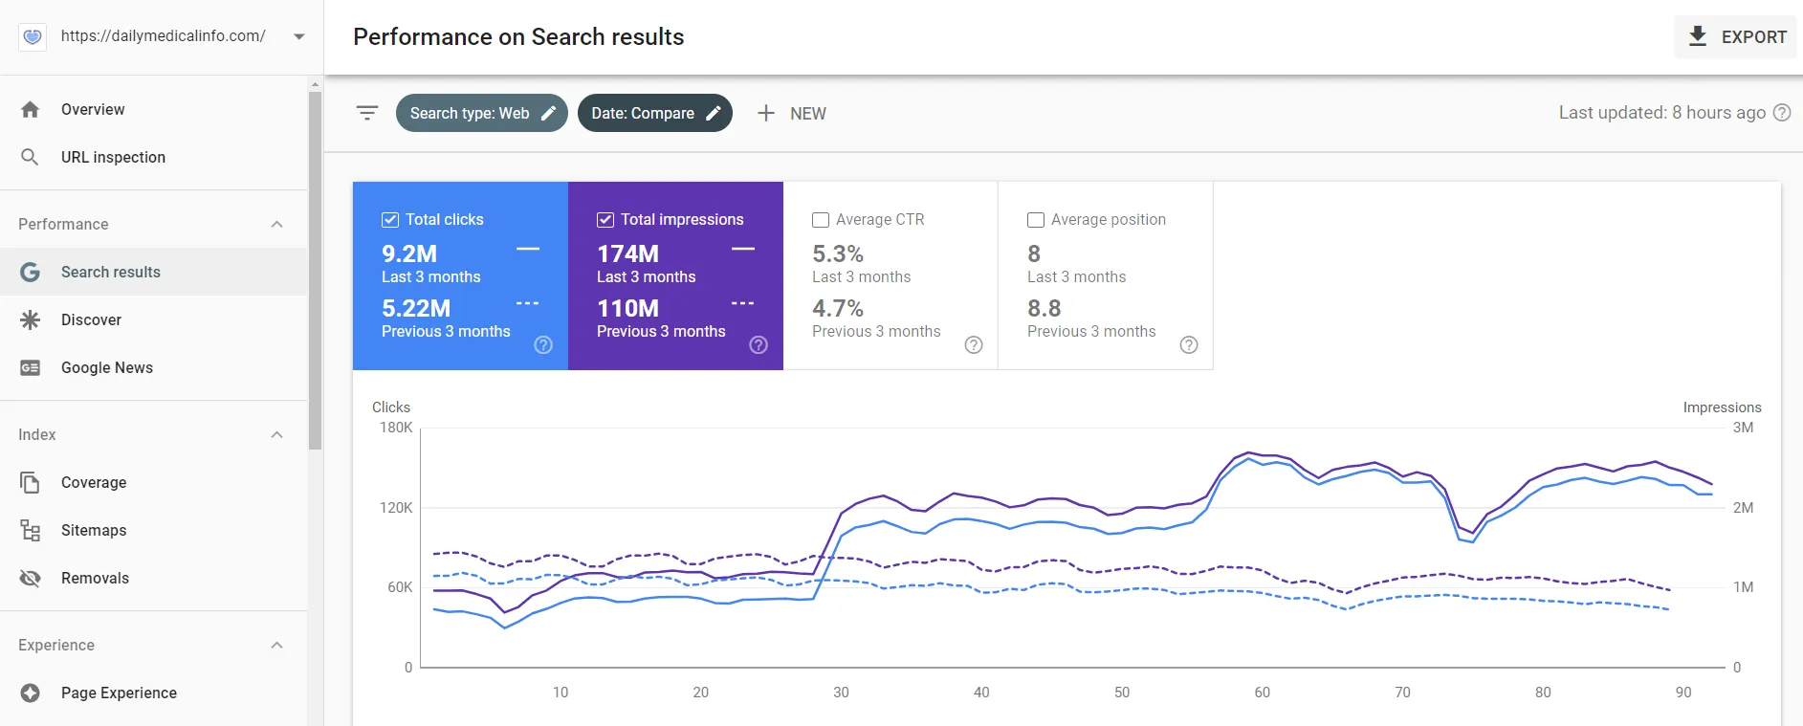Viewport: 1803px width, 726px height.
Task: Enable the Average CTR checkbox
Action: (x=821, y=220)
